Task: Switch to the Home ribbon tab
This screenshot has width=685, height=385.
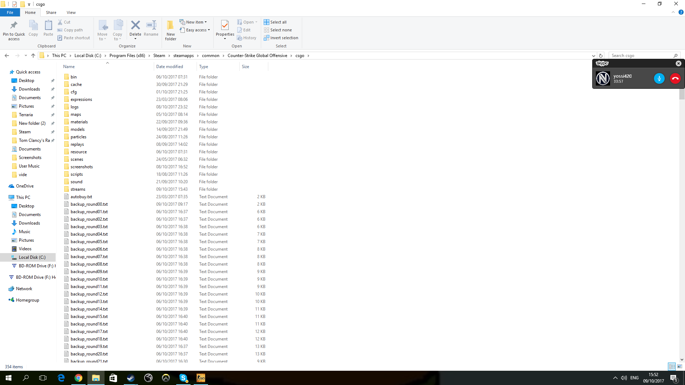Action: 30,12
